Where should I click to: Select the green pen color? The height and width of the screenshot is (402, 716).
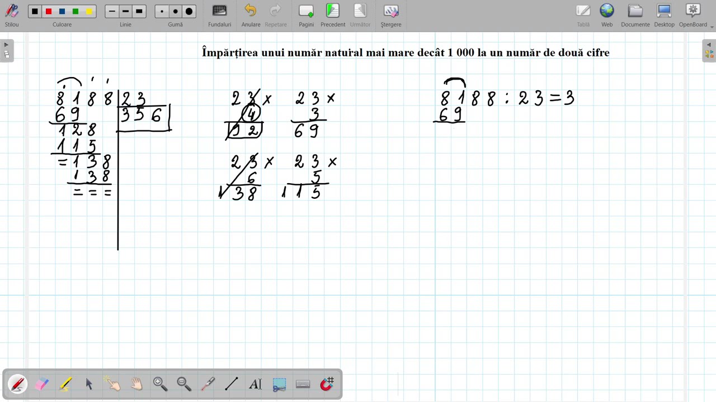[76, 11]
